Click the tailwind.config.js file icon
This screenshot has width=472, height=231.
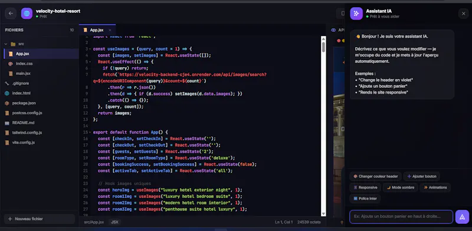(x=7, y=133)
